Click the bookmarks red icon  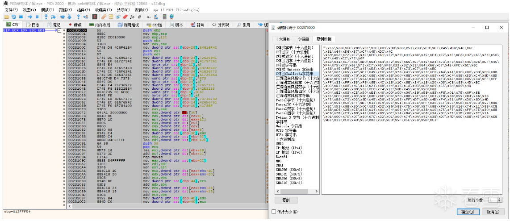tap(125, 17)
